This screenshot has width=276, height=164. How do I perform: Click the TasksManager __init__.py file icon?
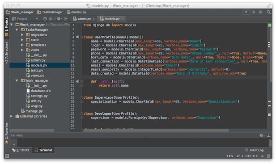[28, 55]
